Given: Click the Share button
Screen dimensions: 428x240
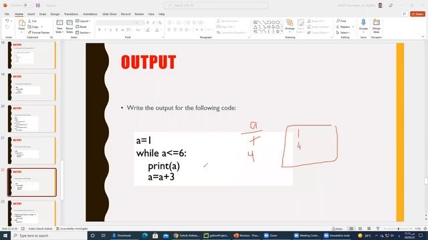Looking at the screenshot, I should click(x=417, y=14).
